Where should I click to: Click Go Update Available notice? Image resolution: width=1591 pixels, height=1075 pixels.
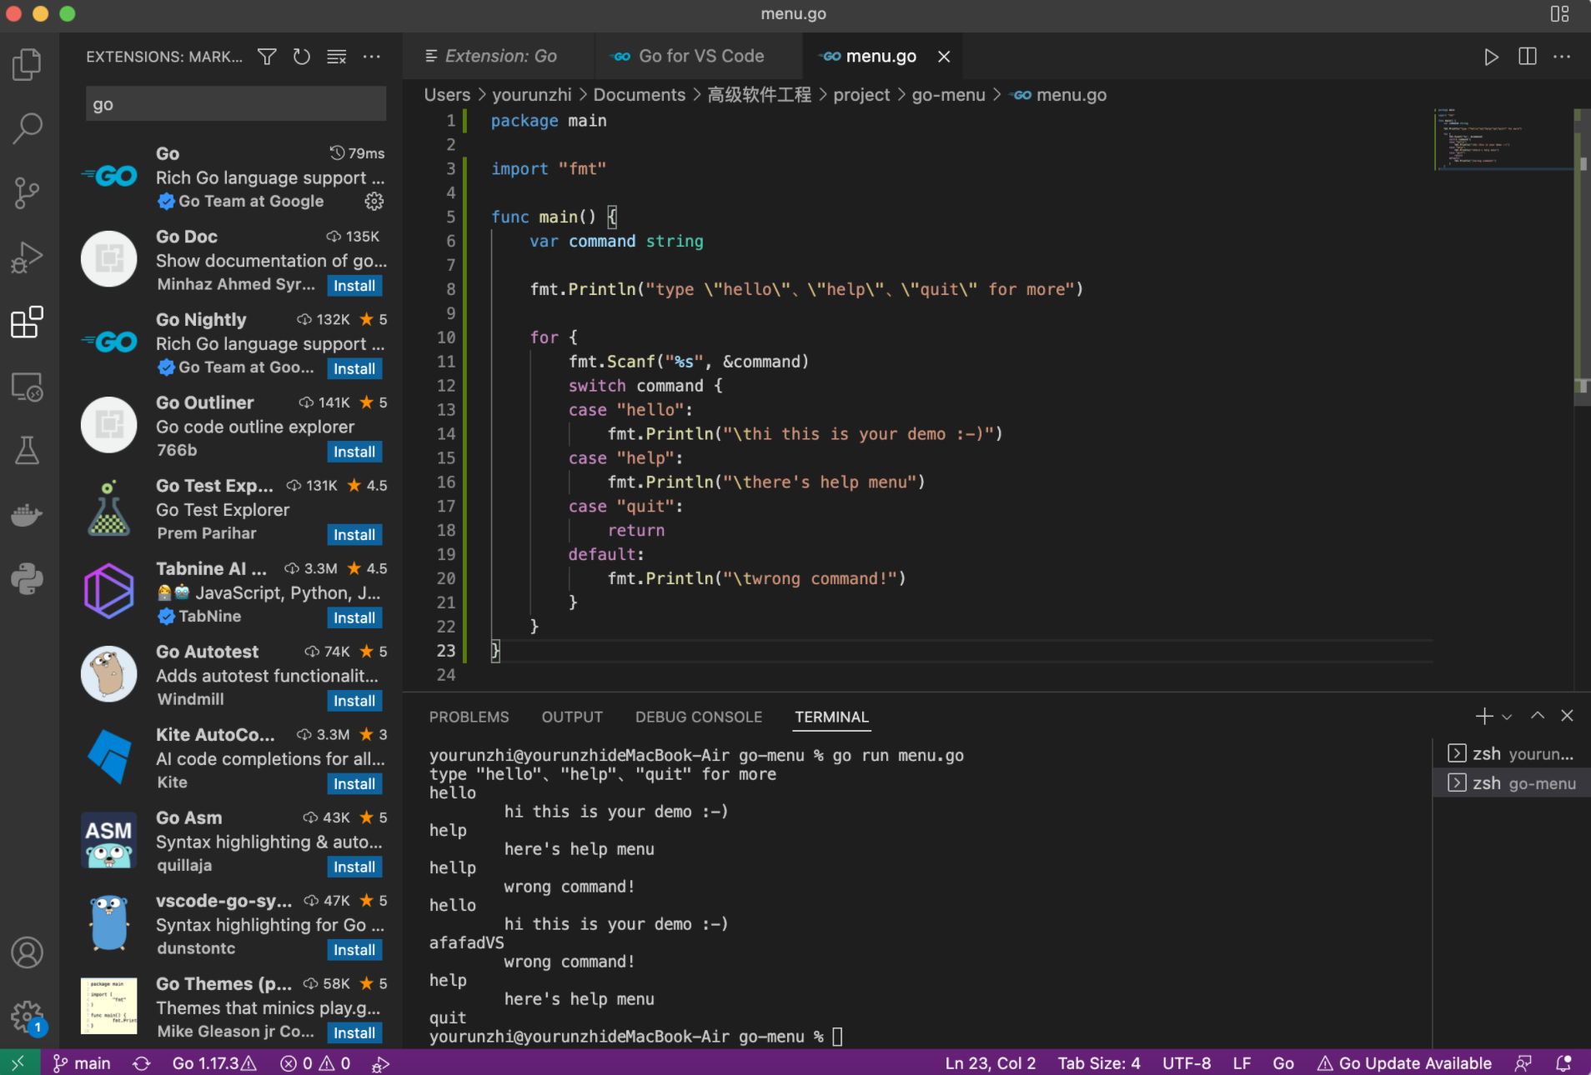[1404, 1063]
